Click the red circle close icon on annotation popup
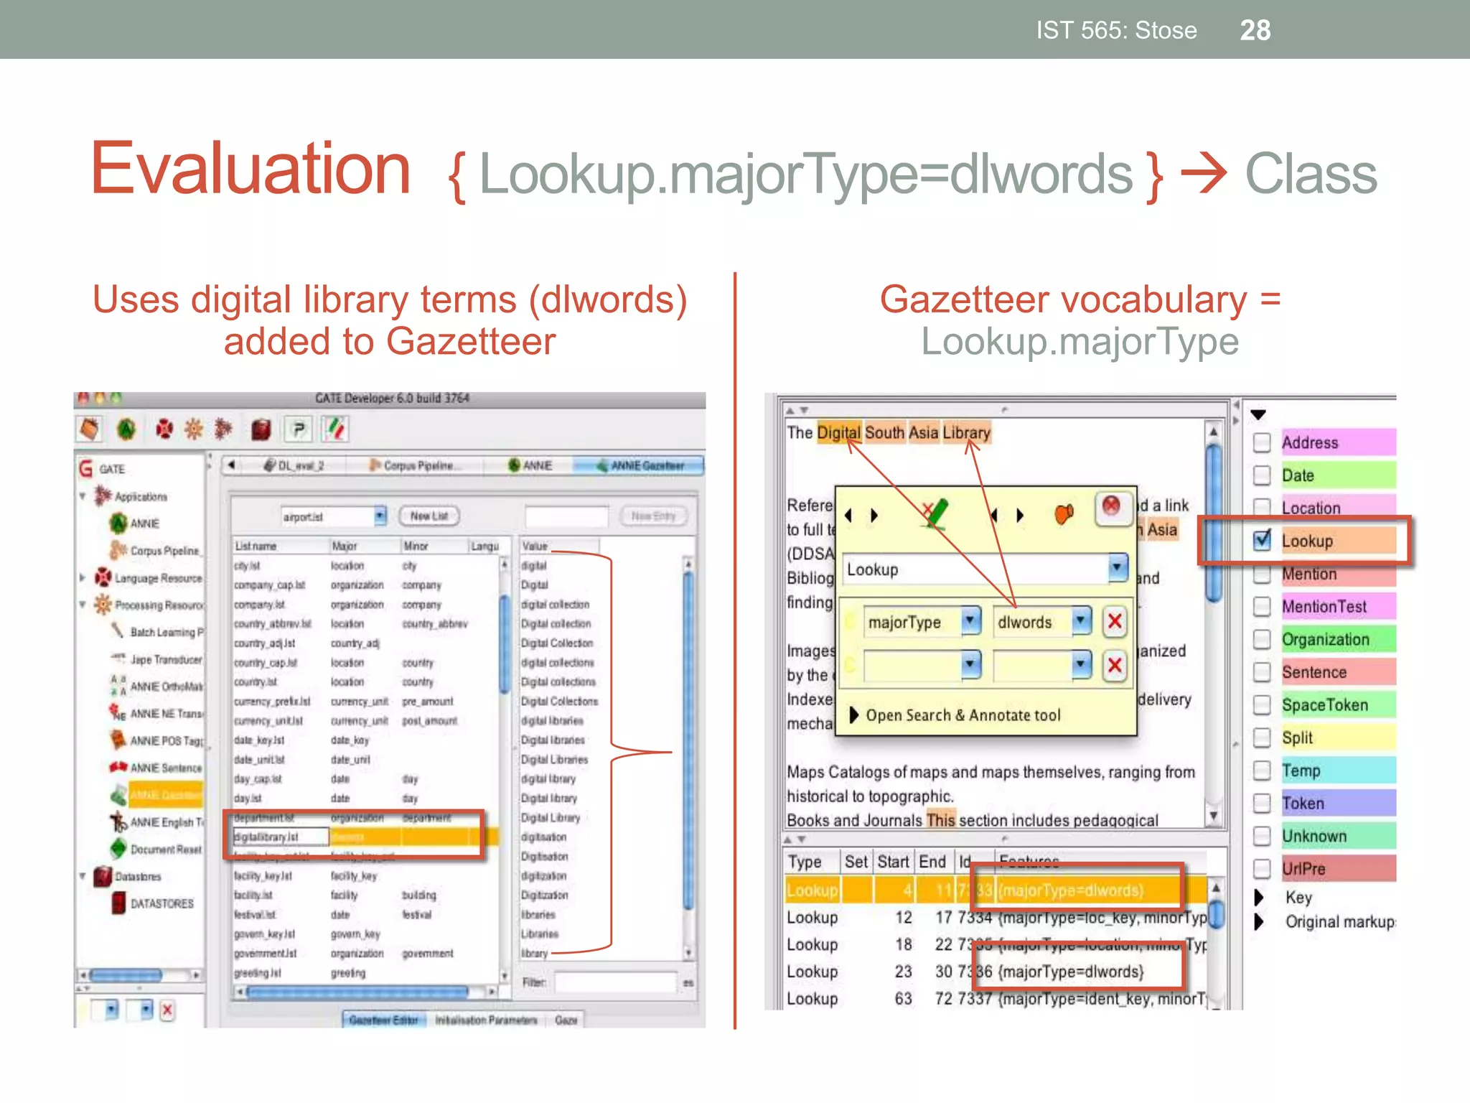The width and height of the screenshot is (1470, 1103). coord(1111,506)
